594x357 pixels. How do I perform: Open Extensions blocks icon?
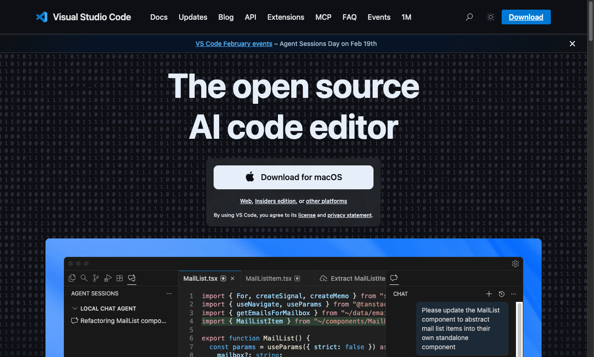pos(119,278)
